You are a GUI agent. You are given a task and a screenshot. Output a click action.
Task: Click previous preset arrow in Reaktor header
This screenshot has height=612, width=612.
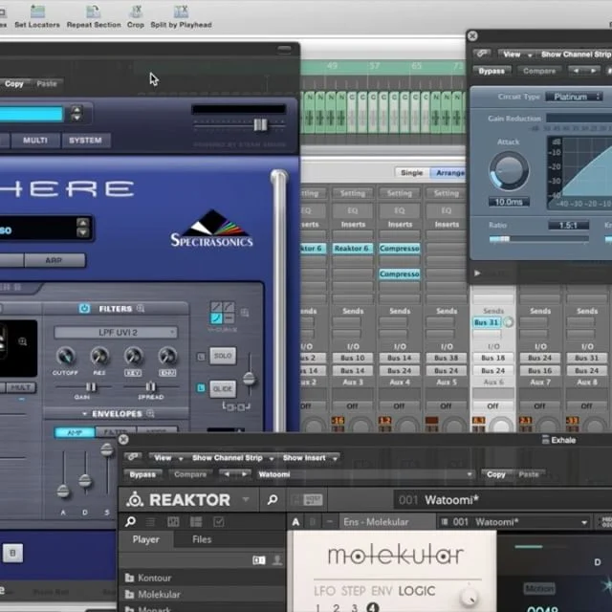[227, 474]
